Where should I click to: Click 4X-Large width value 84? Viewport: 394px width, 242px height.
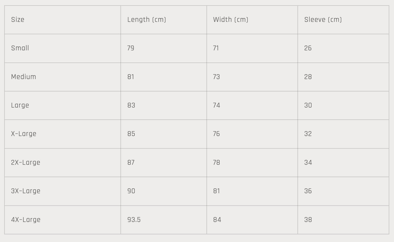click(217, 220)
